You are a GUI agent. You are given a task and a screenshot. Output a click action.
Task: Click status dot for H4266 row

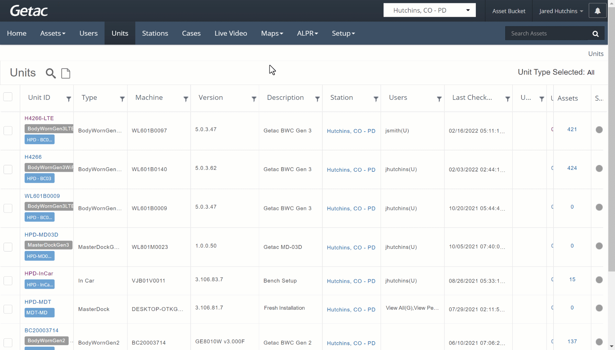tap(599, 169)
